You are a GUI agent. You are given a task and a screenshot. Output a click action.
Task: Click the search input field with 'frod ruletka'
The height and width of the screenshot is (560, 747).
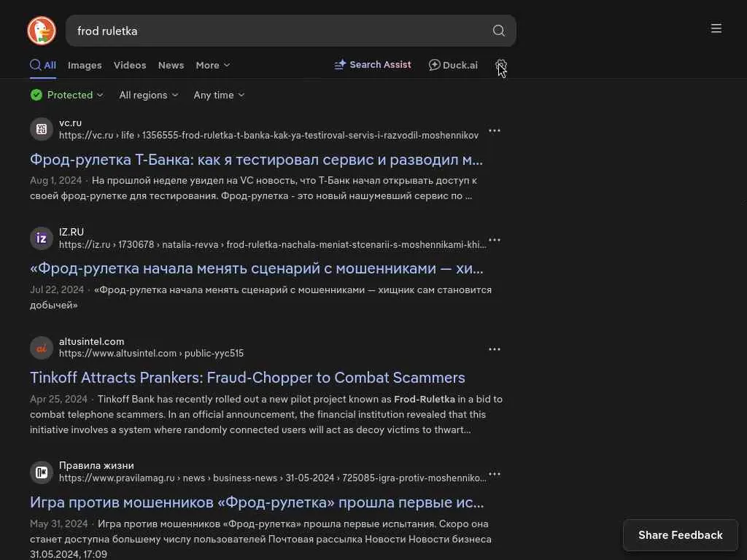(277, 31)
